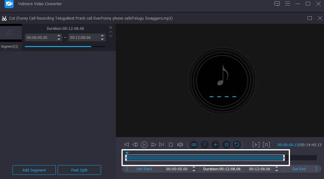The height and width of the screenshot is (179, 324).
Task: Click the Play segment bracket icon
Action: pos(256,144)
